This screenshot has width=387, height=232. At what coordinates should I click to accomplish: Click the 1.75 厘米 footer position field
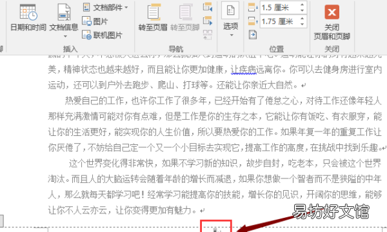click(x=279, y=21)
